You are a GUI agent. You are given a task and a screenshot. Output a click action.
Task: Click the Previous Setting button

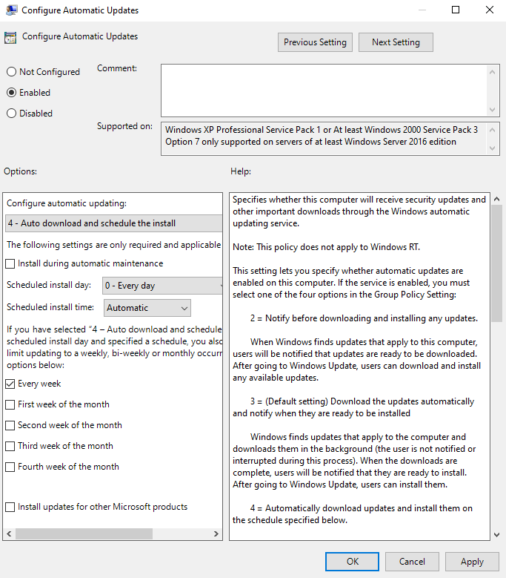(315, 42)
